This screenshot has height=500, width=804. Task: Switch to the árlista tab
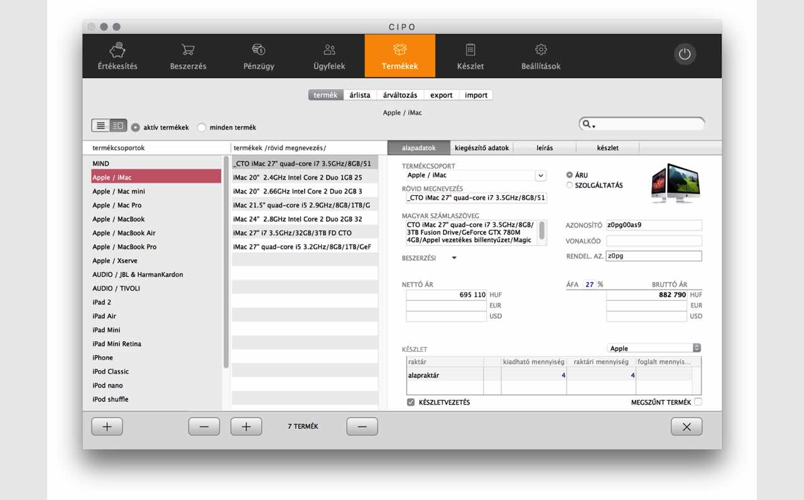(x=359, y=95)
